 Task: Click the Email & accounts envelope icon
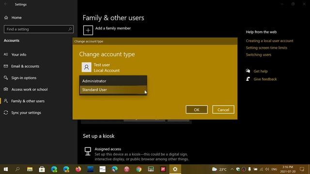[6, 66]
